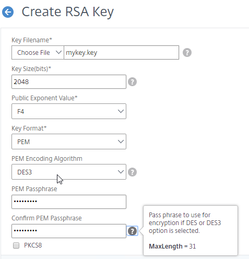This screenshot has height=259, width=249.
Task: Click the PKCS8 label text
Action: (x=33, y=245)
